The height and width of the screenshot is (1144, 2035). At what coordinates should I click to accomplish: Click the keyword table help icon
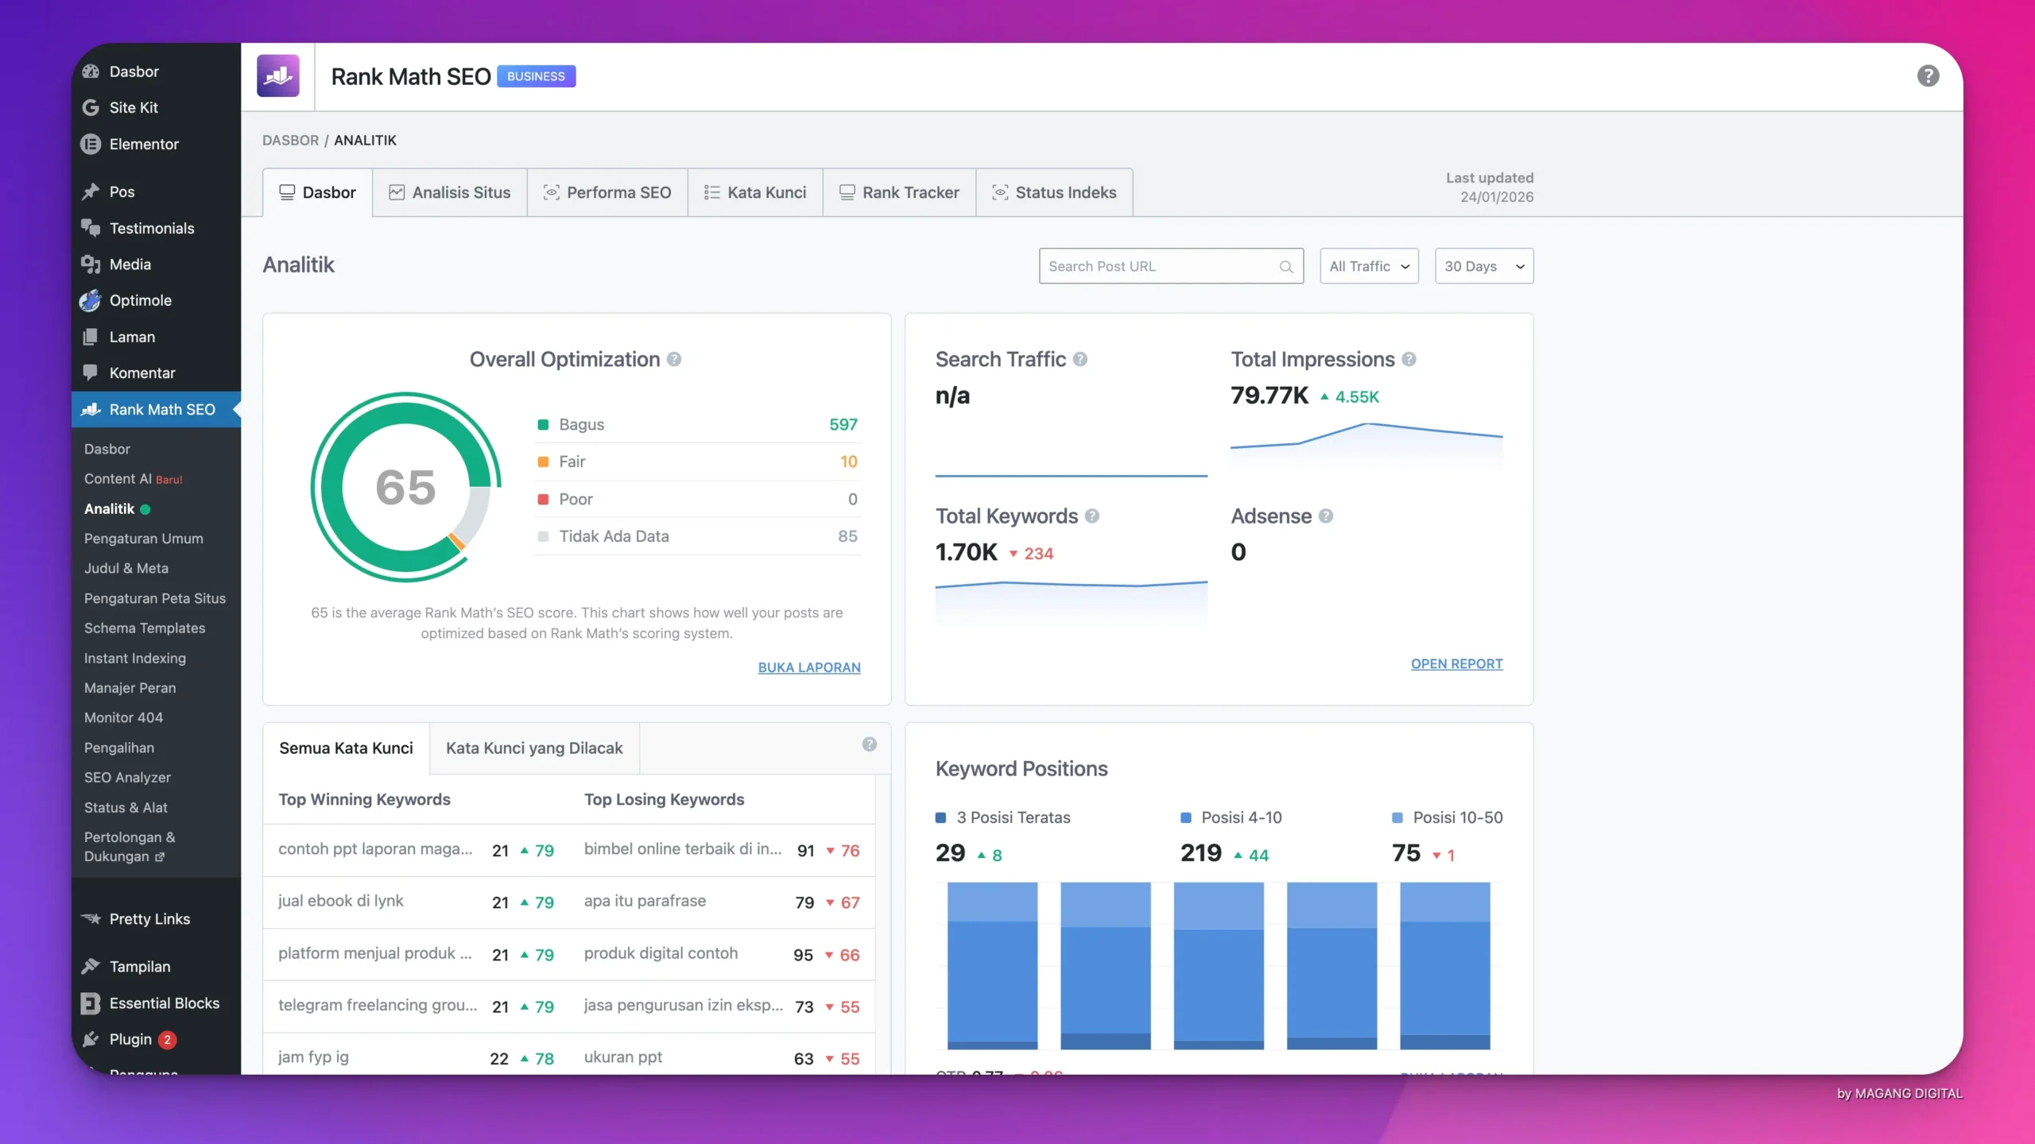pos(869,744)
